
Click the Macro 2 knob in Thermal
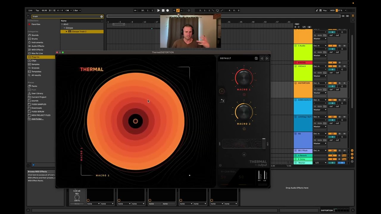[244, 112]
